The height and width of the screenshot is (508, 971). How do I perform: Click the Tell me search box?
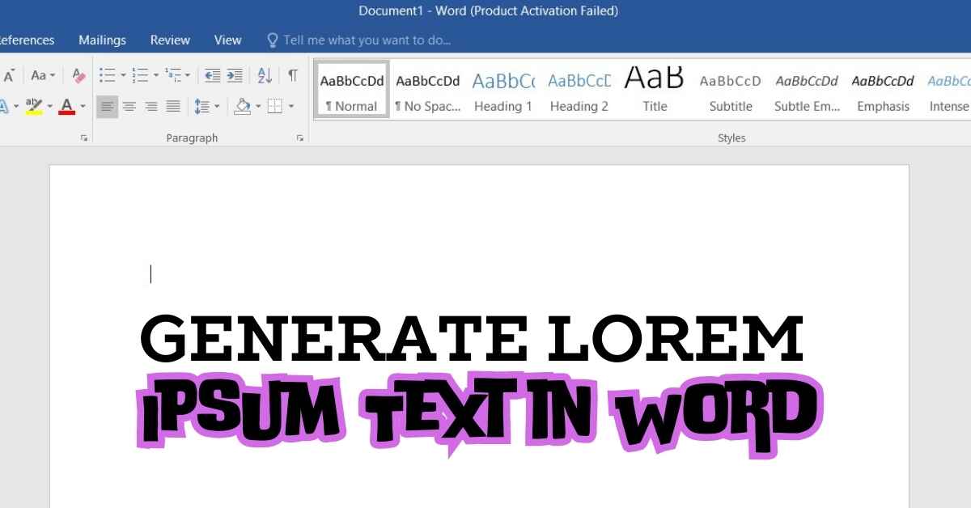coord(367,40)
